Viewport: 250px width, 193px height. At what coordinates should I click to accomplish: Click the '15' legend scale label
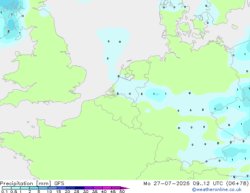58,191
